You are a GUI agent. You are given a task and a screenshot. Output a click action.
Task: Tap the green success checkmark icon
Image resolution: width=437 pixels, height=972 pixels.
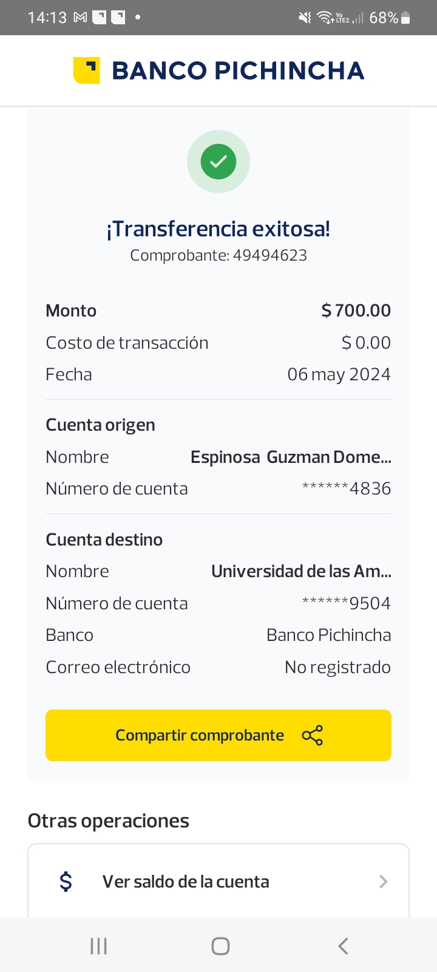[x=218, y=162]
